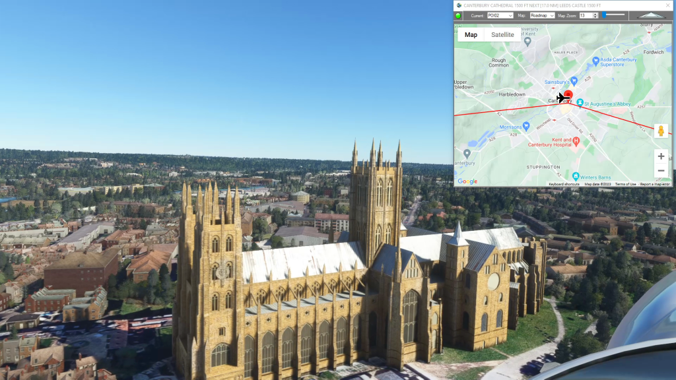
Task: Click the Google logo on map
Action: coord(467,181)
